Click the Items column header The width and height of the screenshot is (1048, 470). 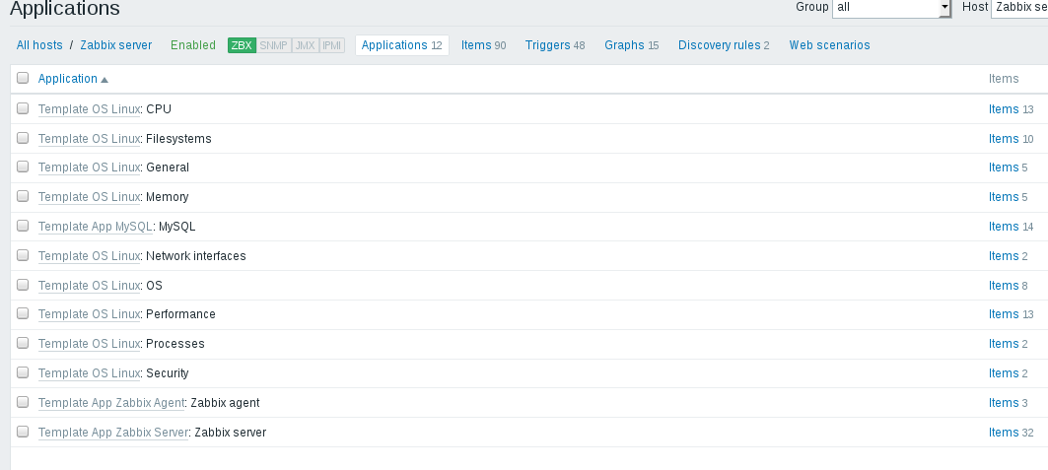(1004, 79)
